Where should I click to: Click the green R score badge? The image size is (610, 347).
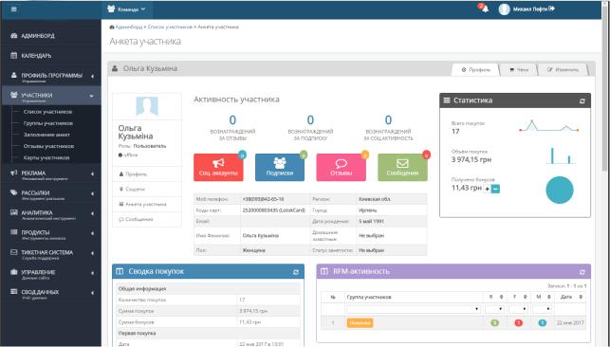[x=494, y=323]
